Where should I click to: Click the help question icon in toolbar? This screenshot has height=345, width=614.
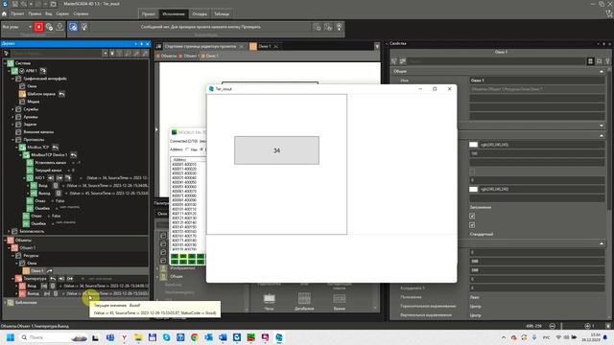pyautogui.click(x=339, y=27)
